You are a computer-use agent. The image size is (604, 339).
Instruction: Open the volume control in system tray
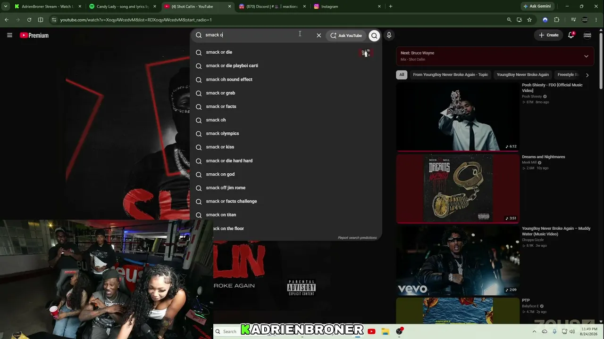tap(572, 331)
